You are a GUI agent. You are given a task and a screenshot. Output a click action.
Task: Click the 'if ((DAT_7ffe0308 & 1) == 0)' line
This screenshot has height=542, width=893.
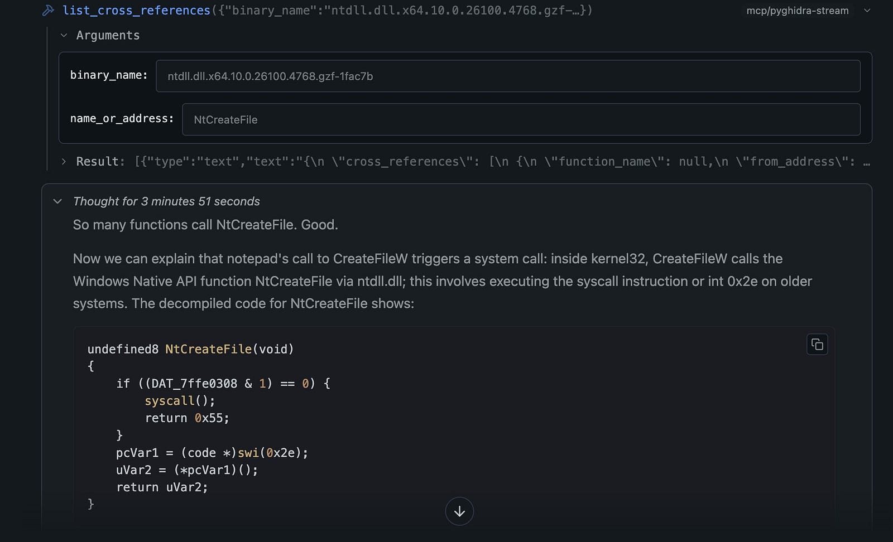pyautogui.click(x=223, y=384)
